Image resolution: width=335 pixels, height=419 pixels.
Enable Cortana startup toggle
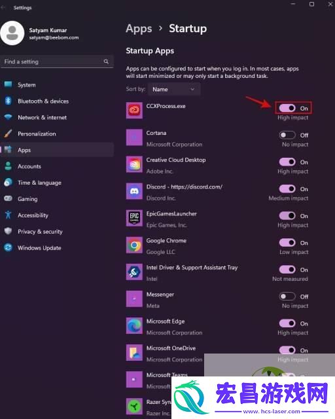(287, 135)
